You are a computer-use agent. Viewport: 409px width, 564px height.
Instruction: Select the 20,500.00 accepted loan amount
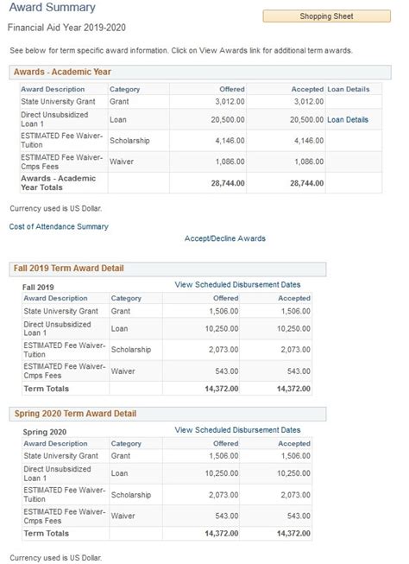click(x=306, y=120)
